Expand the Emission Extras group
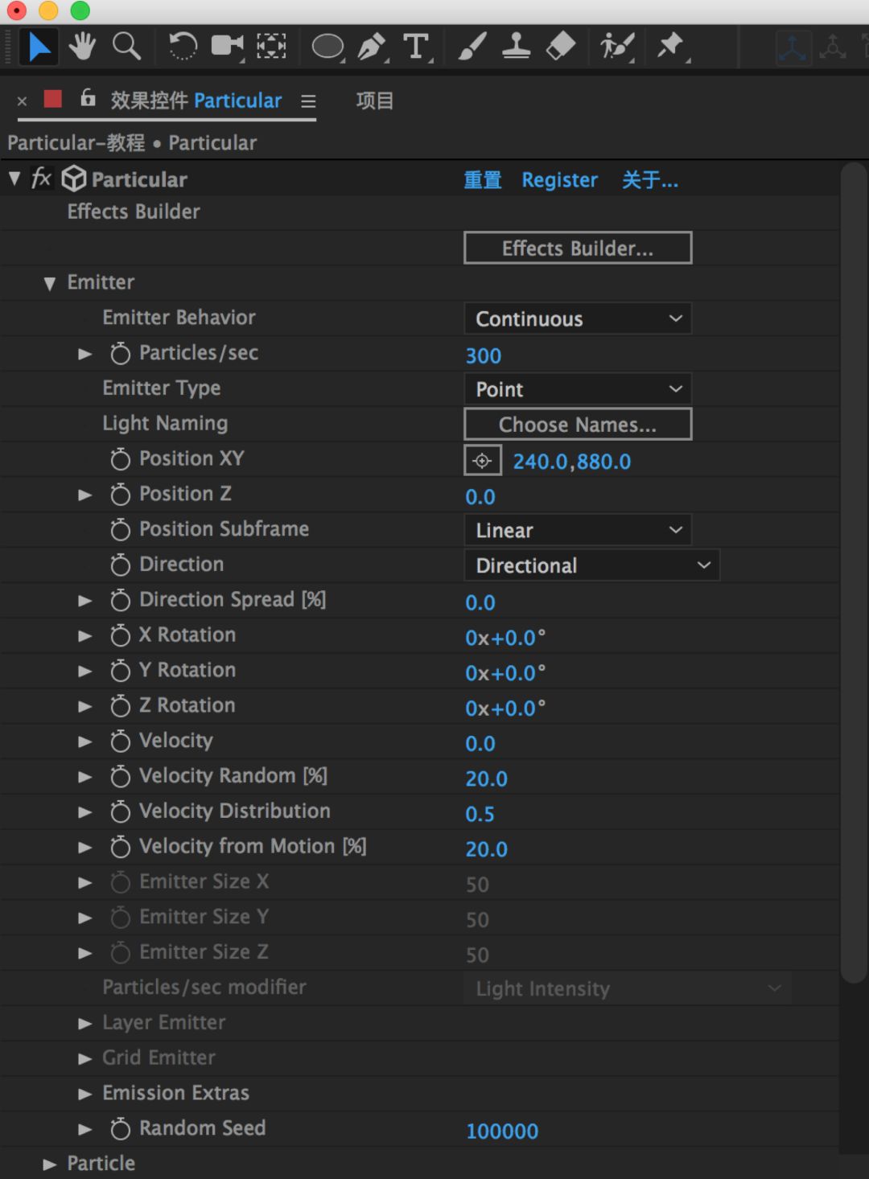Image resolution: width=869 pixels, height=1179 pixels. coord(84,1095)
